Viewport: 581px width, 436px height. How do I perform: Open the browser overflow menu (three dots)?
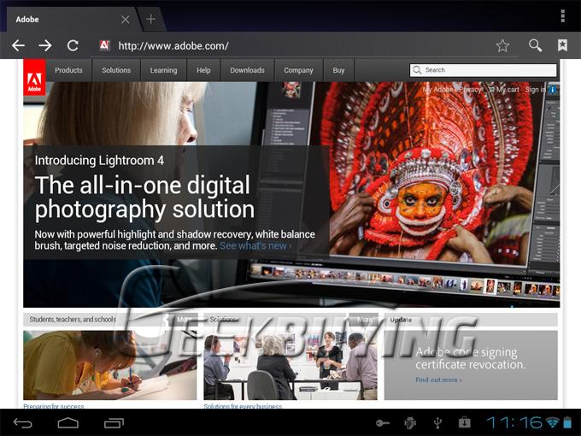click(x=563, y=16)
